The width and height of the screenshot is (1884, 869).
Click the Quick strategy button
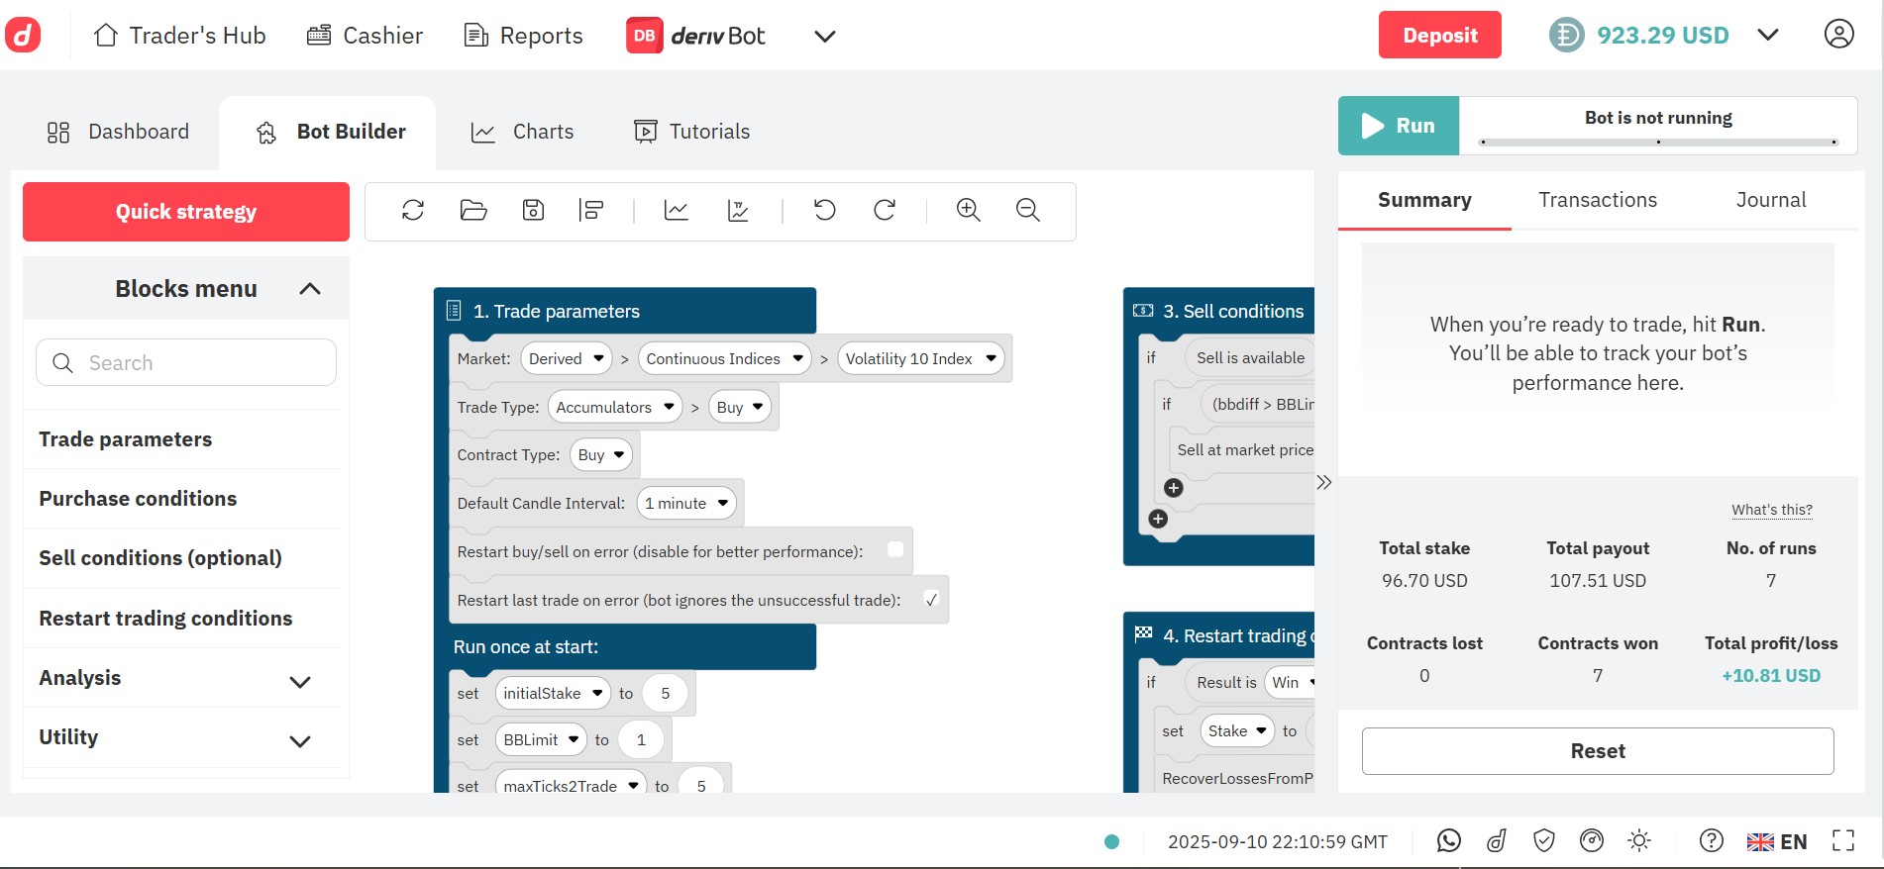coord(186,212)
